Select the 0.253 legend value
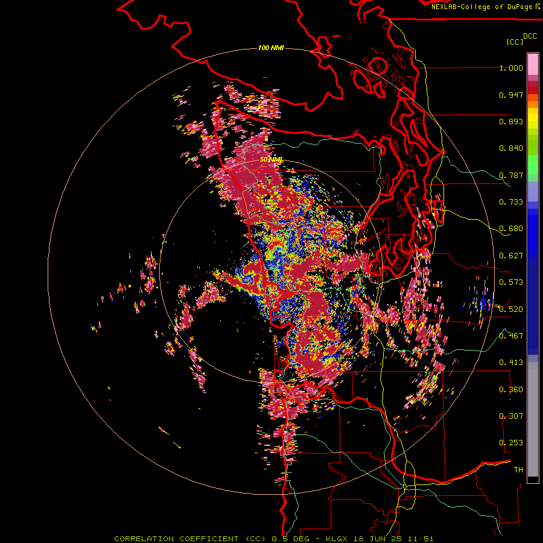543x543 pixels. click(511, 443)
